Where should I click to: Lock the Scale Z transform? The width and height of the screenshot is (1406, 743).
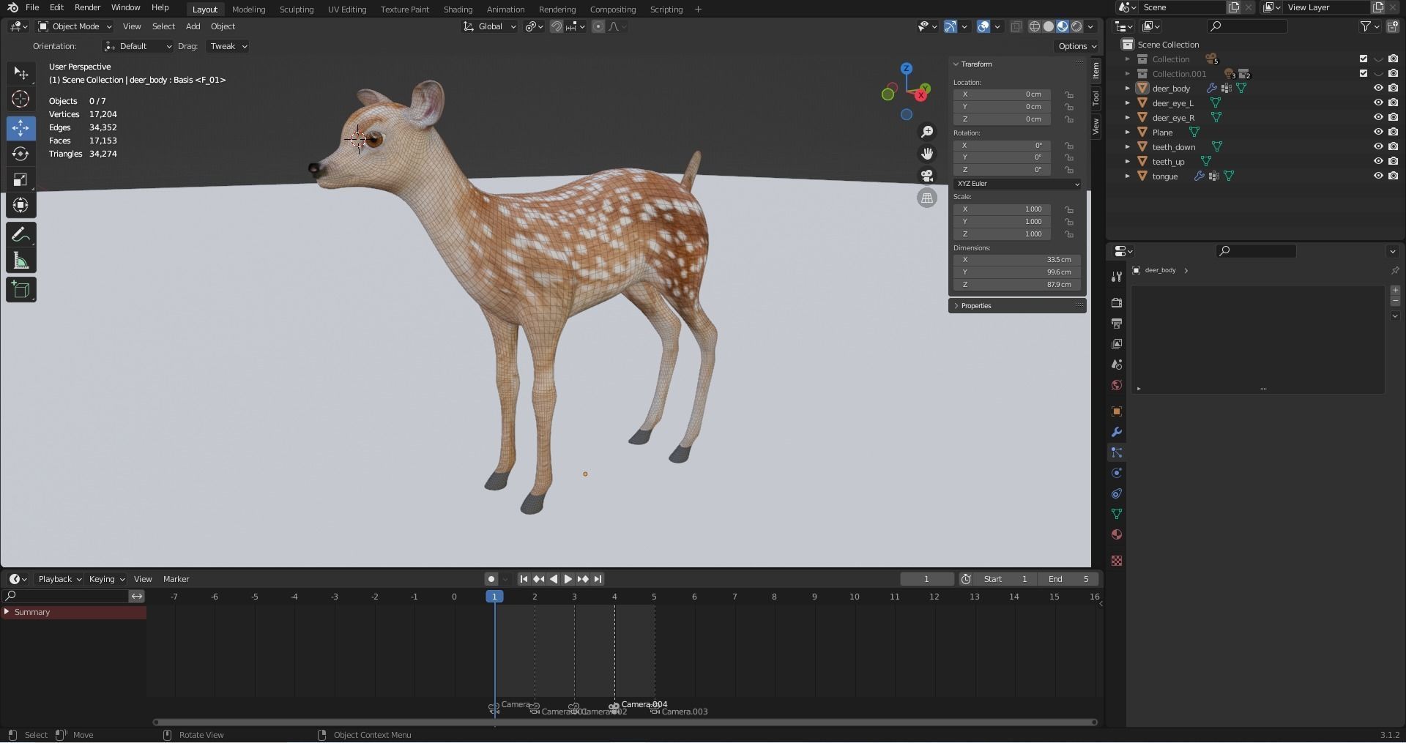1069,234
